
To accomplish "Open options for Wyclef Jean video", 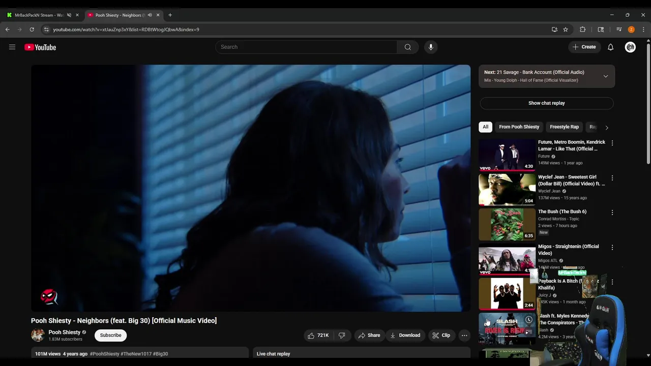I will 612,178.
